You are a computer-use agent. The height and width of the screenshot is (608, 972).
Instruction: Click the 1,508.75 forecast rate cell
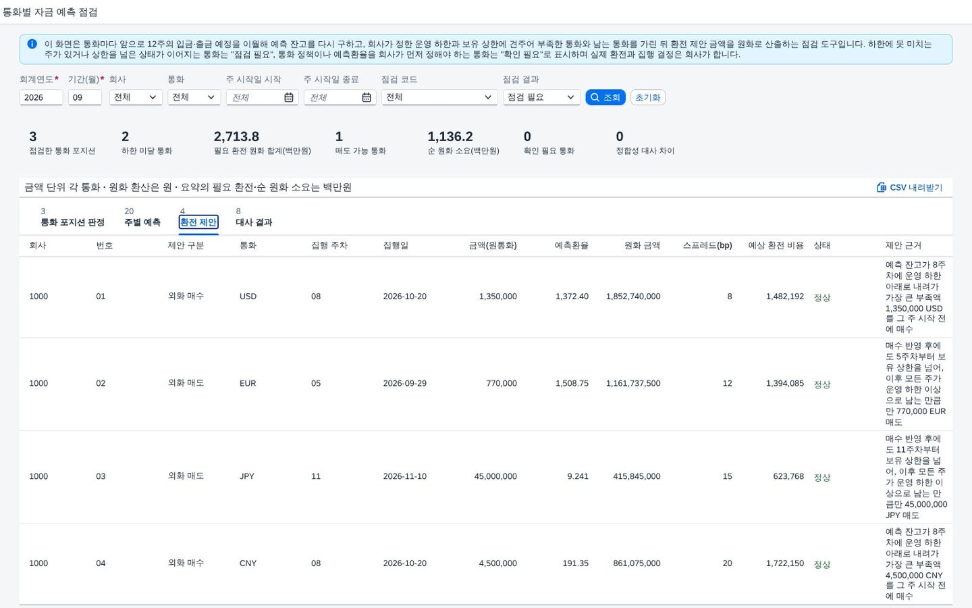[572, 384]
